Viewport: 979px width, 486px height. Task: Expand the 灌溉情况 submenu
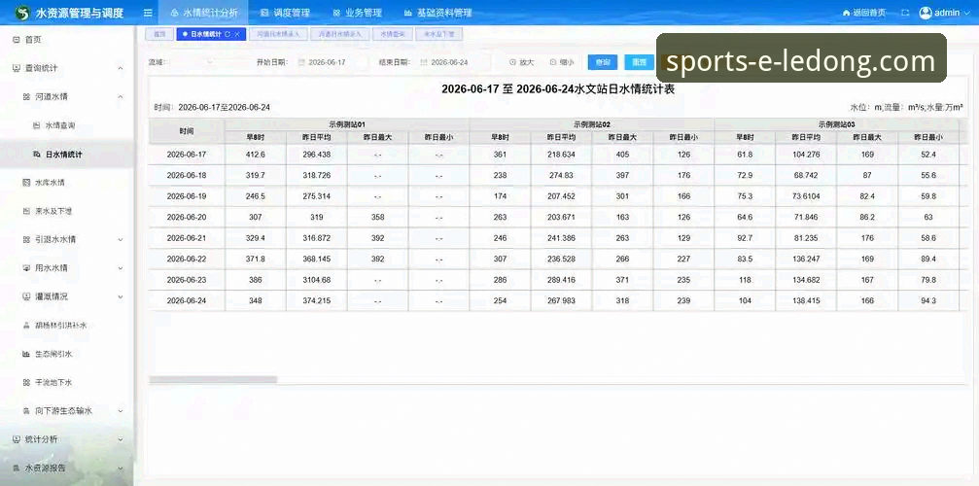(x=121, y=297)
